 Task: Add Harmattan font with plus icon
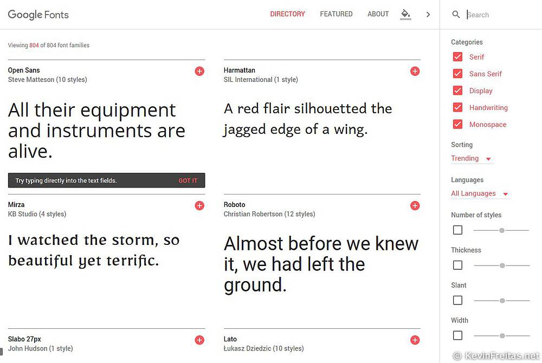[415, 71]
